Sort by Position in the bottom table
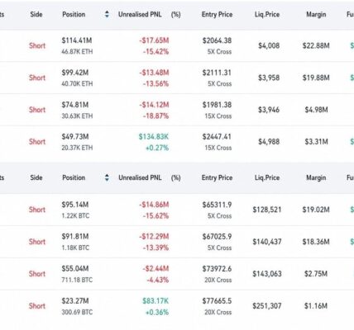The width and height of the screenshot is (354, 330). (x=107, y=177)
